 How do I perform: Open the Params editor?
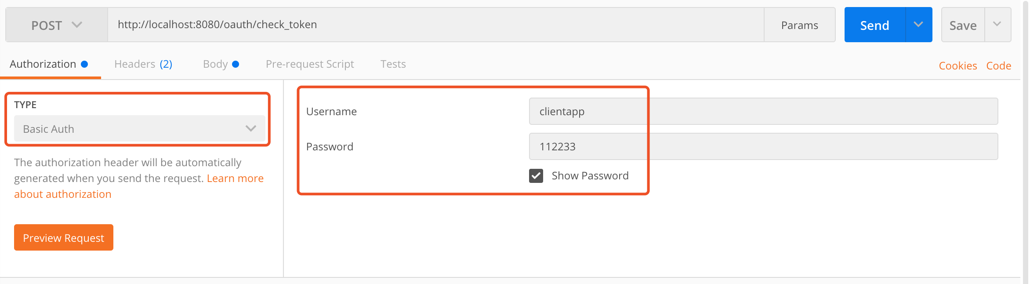[x=799, y=25]
